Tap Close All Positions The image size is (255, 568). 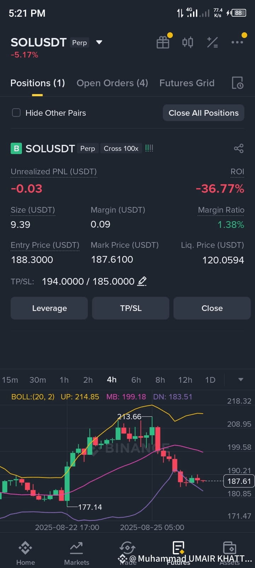click(x=204, y=113)
